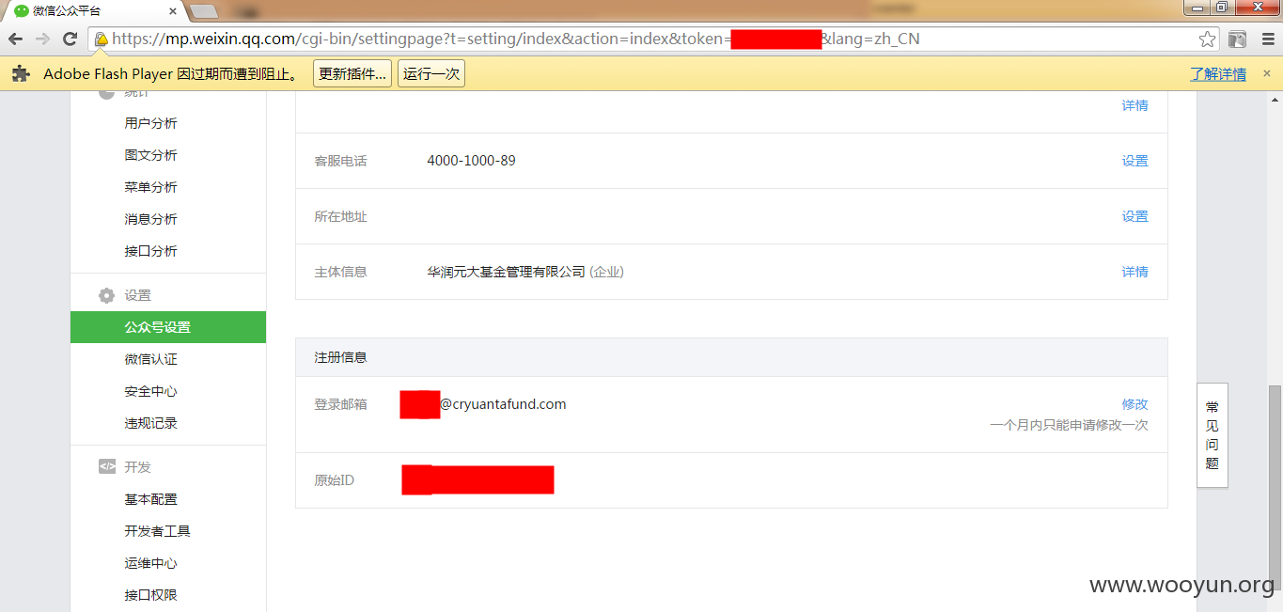Dismiss the Flash warning bar
Viewport: 1283px width, 612px height.
(x=1267, y=73)
